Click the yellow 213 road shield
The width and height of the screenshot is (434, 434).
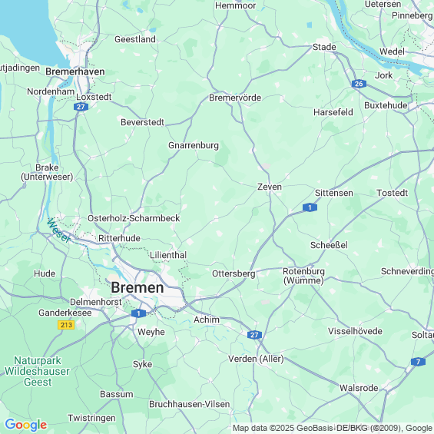click(x=66, y=325)
